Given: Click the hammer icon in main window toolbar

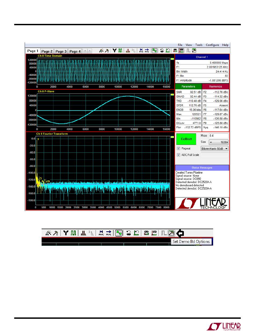Looking at the screenshot, I should pos(107,50).
